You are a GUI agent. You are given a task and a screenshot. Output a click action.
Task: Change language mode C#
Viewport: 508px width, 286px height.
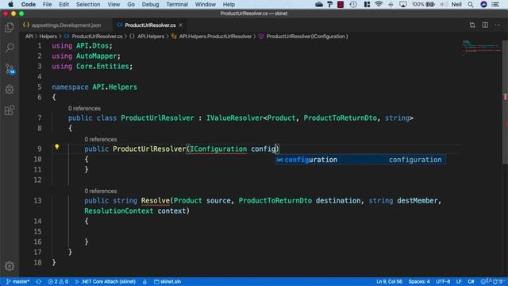471,281
